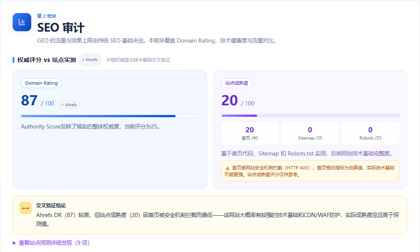Click the HTTP 403 warning message text
Image resolution: width=420 pixels, height=252 pixels.
[x=309, y=171]
